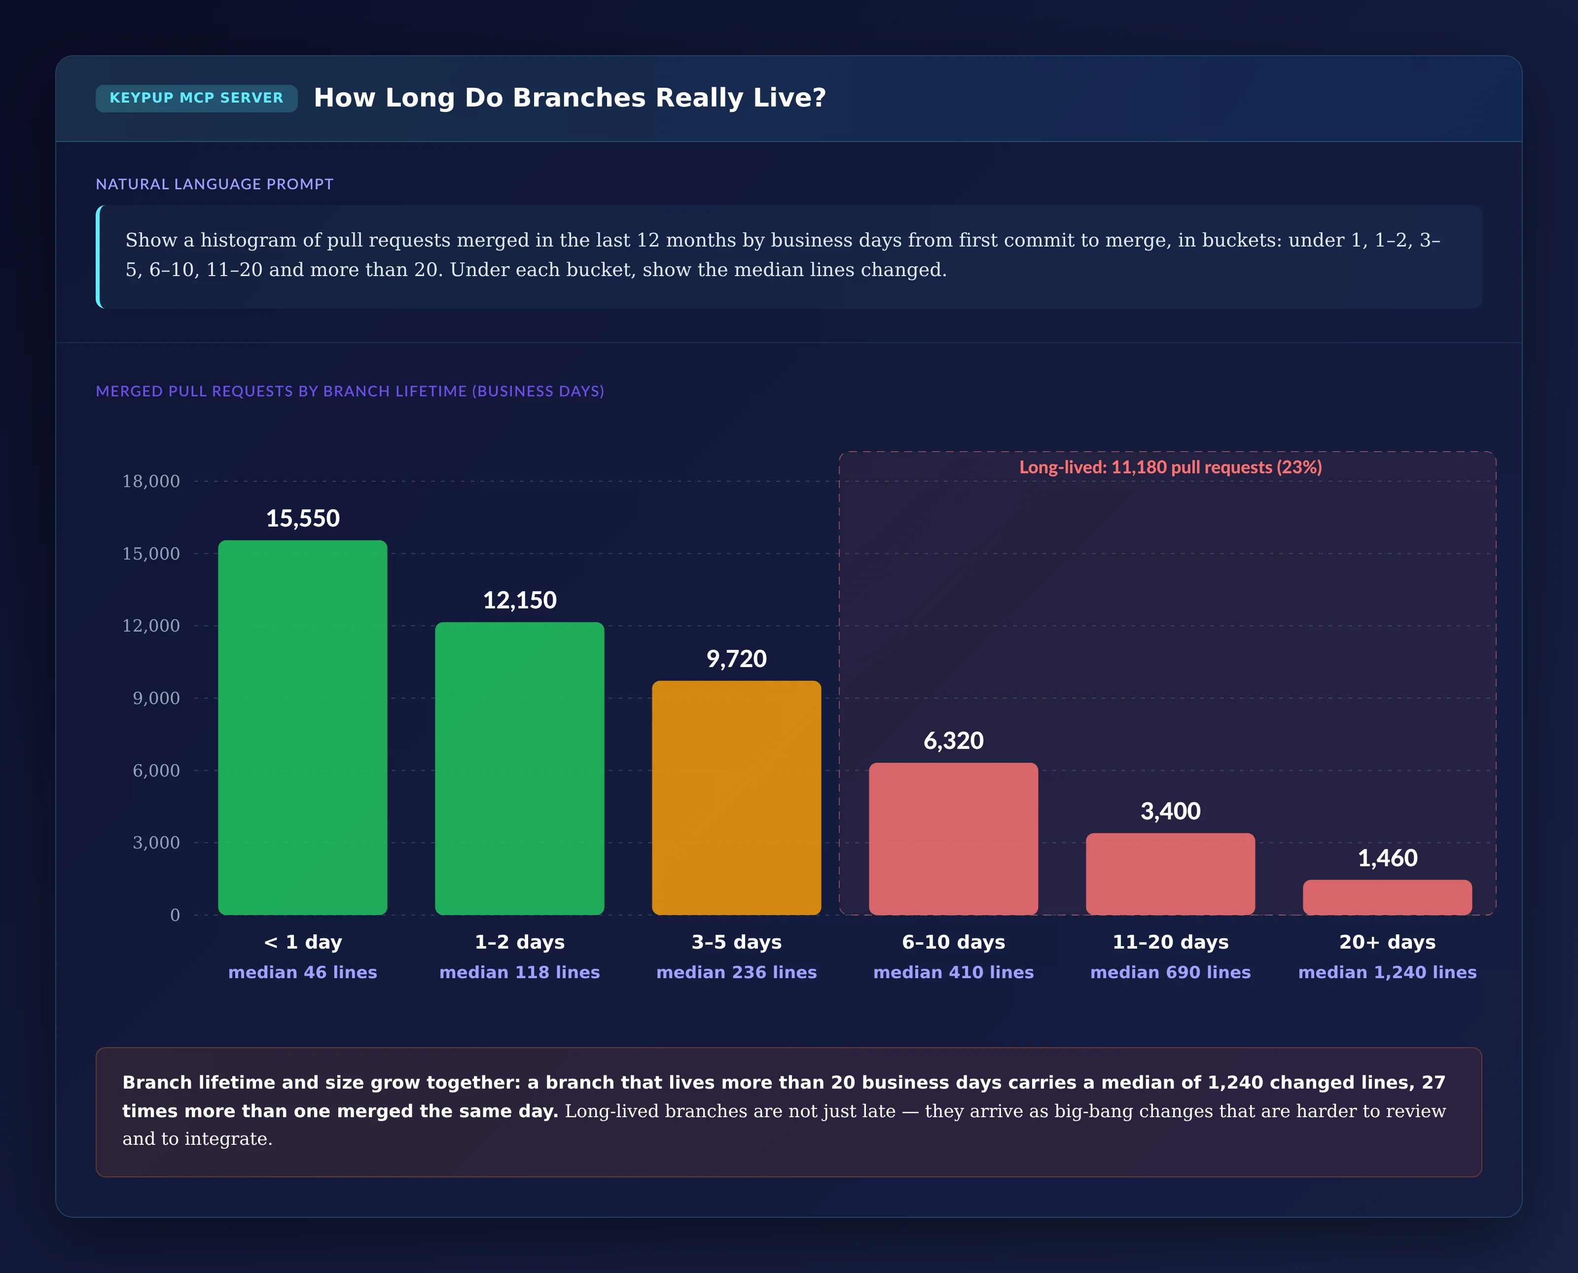Image resolution: width=1578 pixels, height=1273 pixels.
Task: Click the "1–2 days" axis label
Action: coord(520,942)
